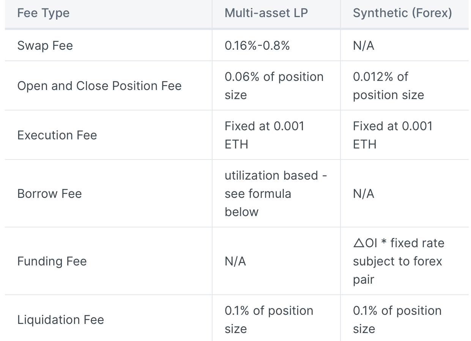Click the Synthetic (Forex) column header

point(402,13)
